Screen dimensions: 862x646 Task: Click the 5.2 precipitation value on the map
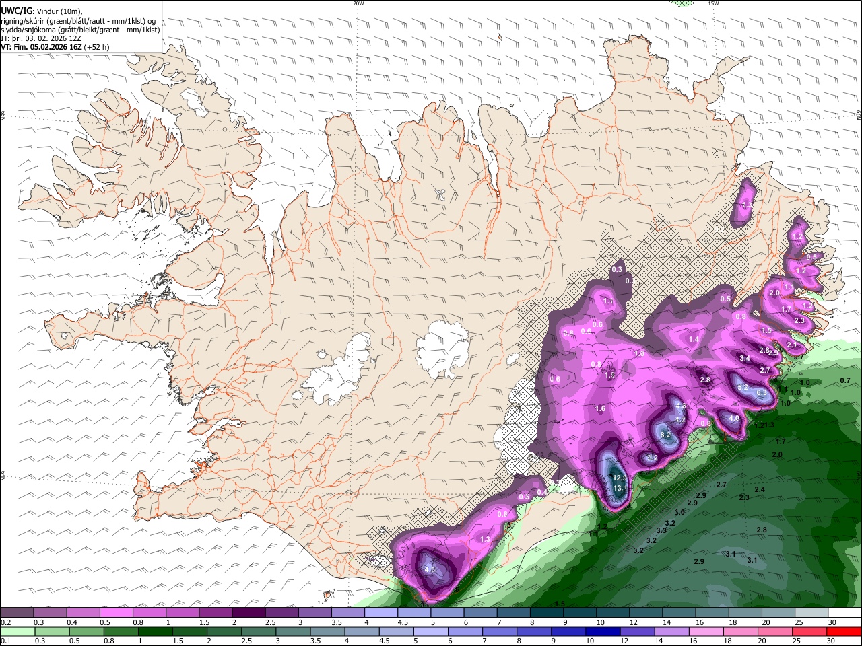pos(743,388)
